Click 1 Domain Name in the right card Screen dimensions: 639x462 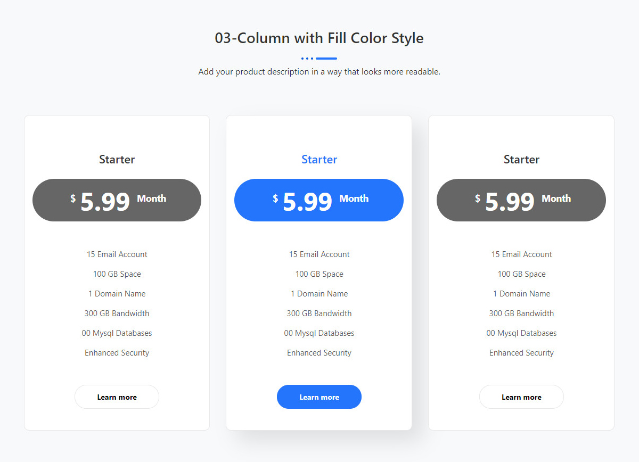(521, 294)
